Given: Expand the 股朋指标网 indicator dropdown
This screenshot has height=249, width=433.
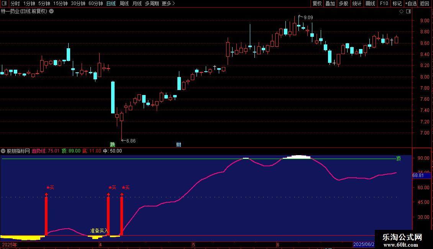Looking at the screenshot, I should [3, 151].
